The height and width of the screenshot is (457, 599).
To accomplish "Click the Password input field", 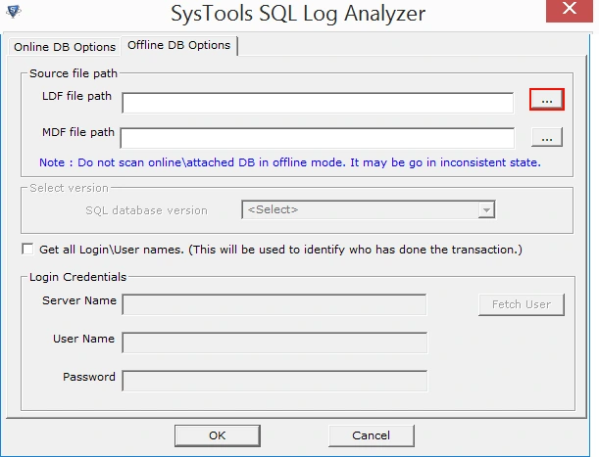I will coord(275,381).
